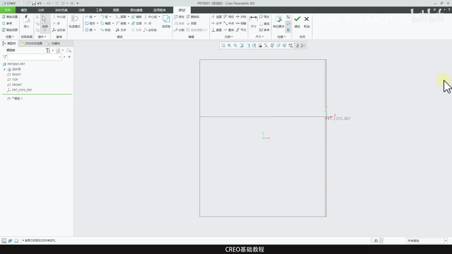This screenshot has height=254, width=452.
Task: Click the 拐角 (Corner) tool
Action: tap(191, 23)
